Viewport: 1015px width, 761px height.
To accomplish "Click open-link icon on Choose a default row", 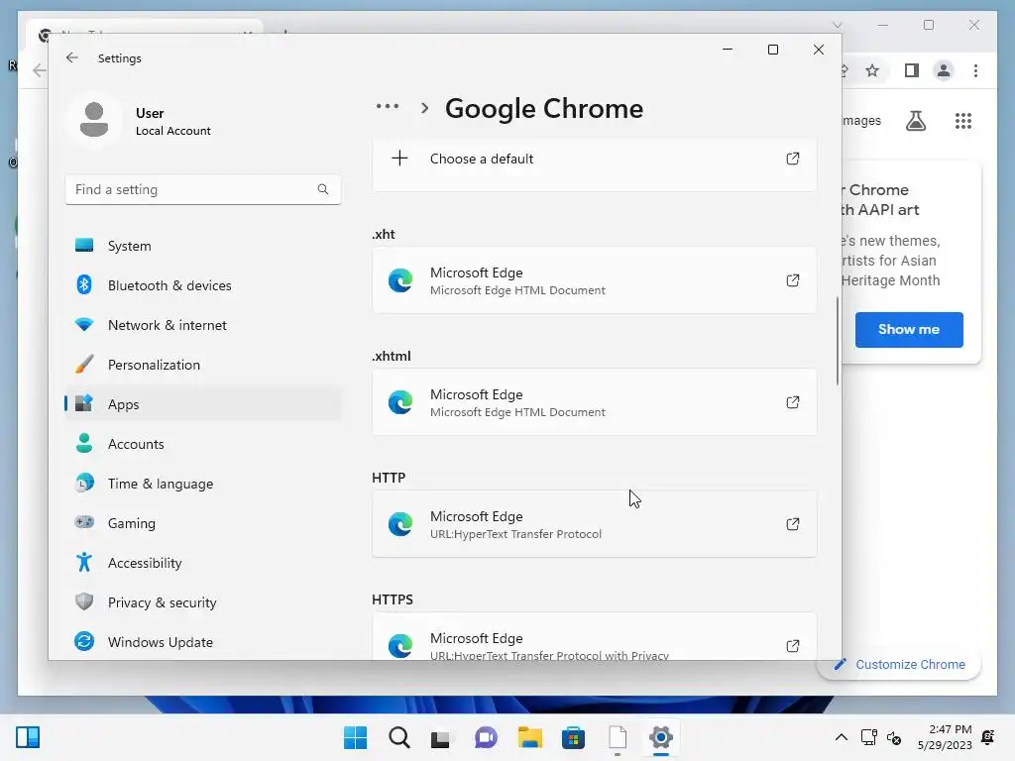I will tap(792, 159).
